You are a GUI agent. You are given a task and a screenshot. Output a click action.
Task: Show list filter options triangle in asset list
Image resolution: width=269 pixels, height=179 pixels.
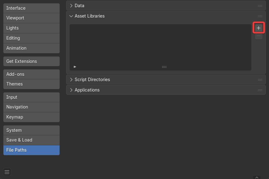(x=75, y=67)
